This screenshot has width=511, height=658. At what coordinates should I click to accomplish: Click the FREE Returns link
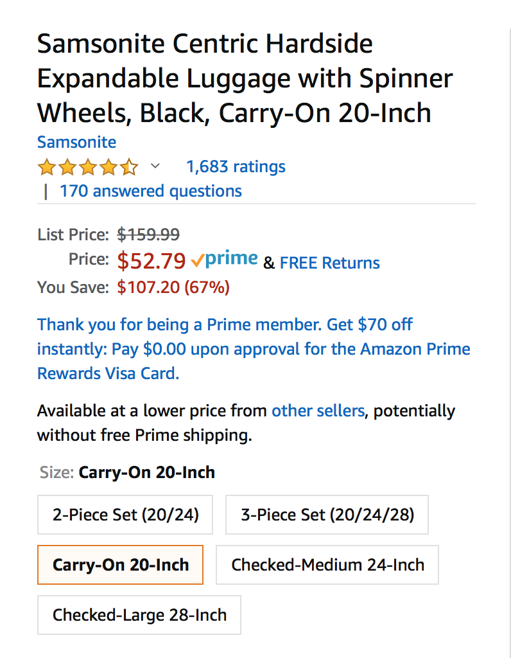(329, 263)
